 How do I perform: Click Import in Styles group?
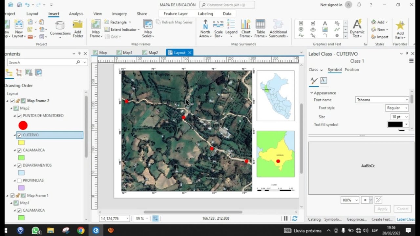[x=380, y=37]
